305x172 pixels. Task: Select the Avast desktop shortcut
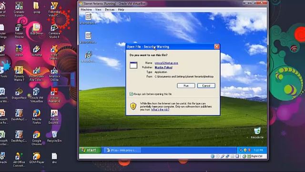click(x=54, y=52)
